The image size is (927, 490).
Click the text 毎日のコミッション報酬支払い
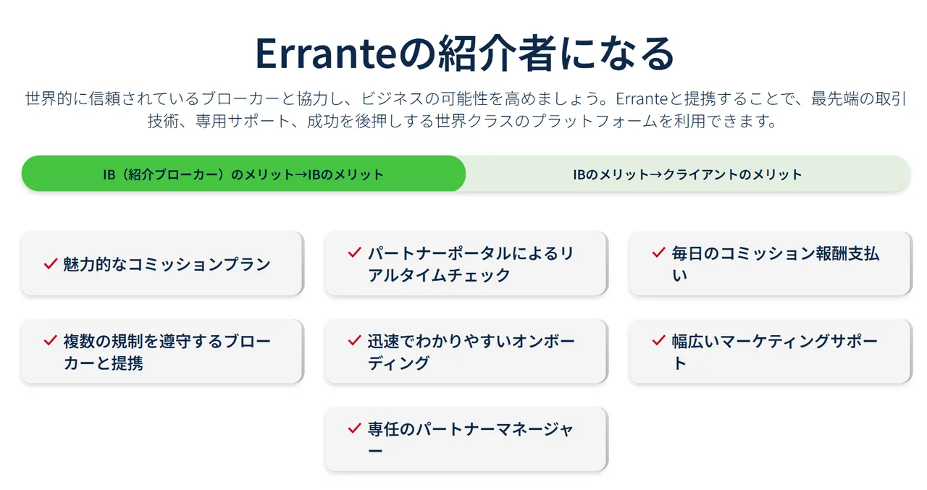[776, 263]
